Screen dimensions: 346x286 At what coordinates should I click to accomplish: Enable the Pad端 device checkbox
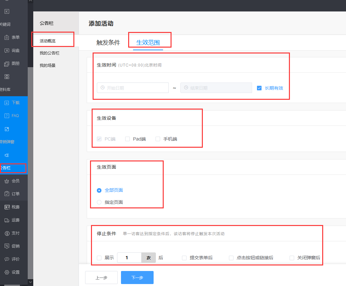(128, 139)
